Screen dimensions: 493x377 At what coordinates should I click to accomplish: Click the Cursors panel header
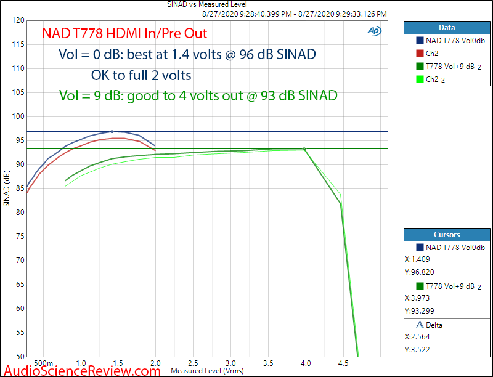[447, 235]
